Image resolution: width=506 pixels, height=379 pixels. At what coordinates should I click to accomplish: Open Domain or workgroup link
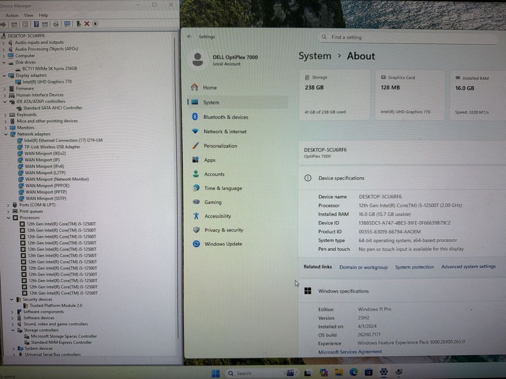[x=363, y=267]
